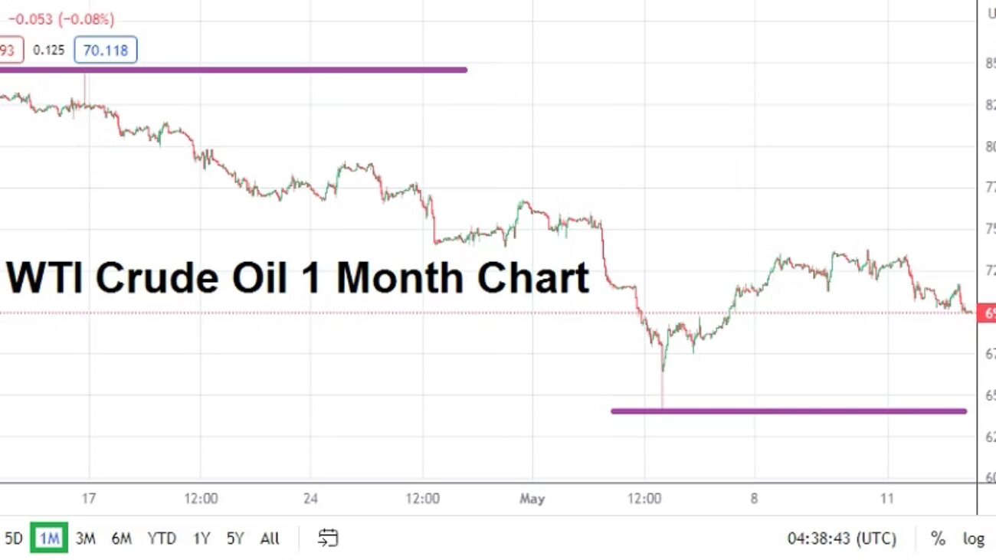Viewport: 996px width, 560px height.
Task: Click the red current price axis label
Action: [987, 313]
